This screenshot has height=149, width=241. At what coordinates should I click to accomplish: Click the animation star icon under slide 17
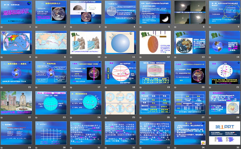71,87
